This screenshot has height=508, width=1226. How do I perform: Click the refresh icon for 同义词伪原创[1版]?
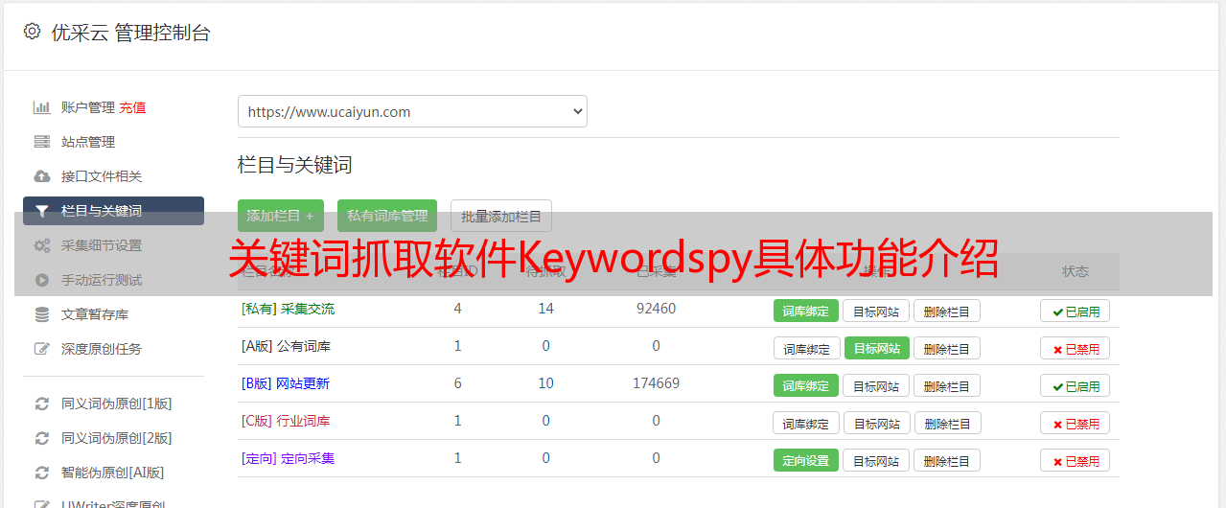42,404
